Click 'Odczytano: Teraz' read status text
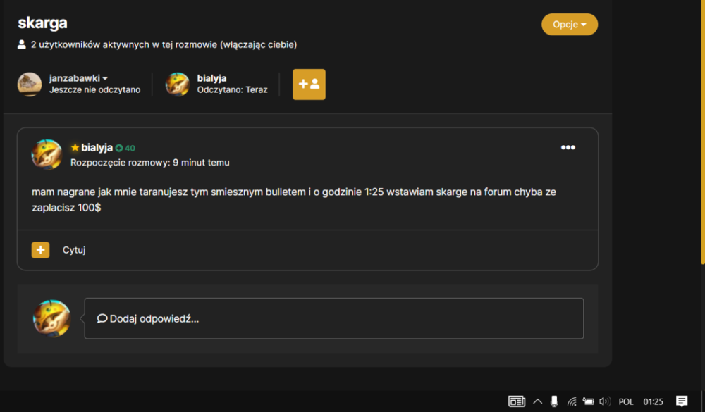 232,90
